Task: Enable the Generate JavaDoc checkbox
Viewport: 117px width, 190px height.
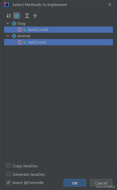Action: coord(8,174)
